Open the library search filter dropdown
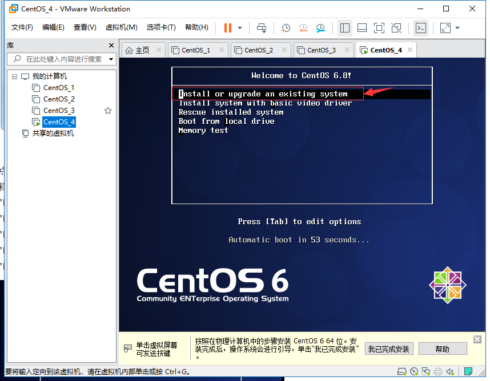The height and width of the screenshot is (381, 490). click(111, 59)
